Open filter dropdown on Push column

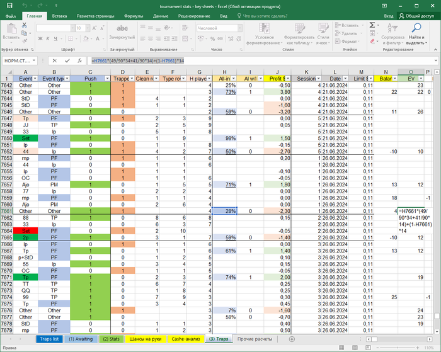point(107,79)
